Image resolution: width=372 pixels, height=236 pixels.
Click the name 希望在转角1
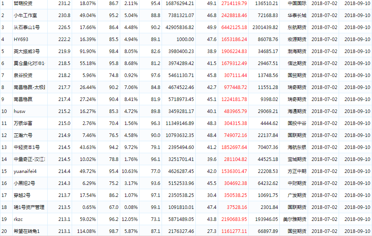point(27,231)
